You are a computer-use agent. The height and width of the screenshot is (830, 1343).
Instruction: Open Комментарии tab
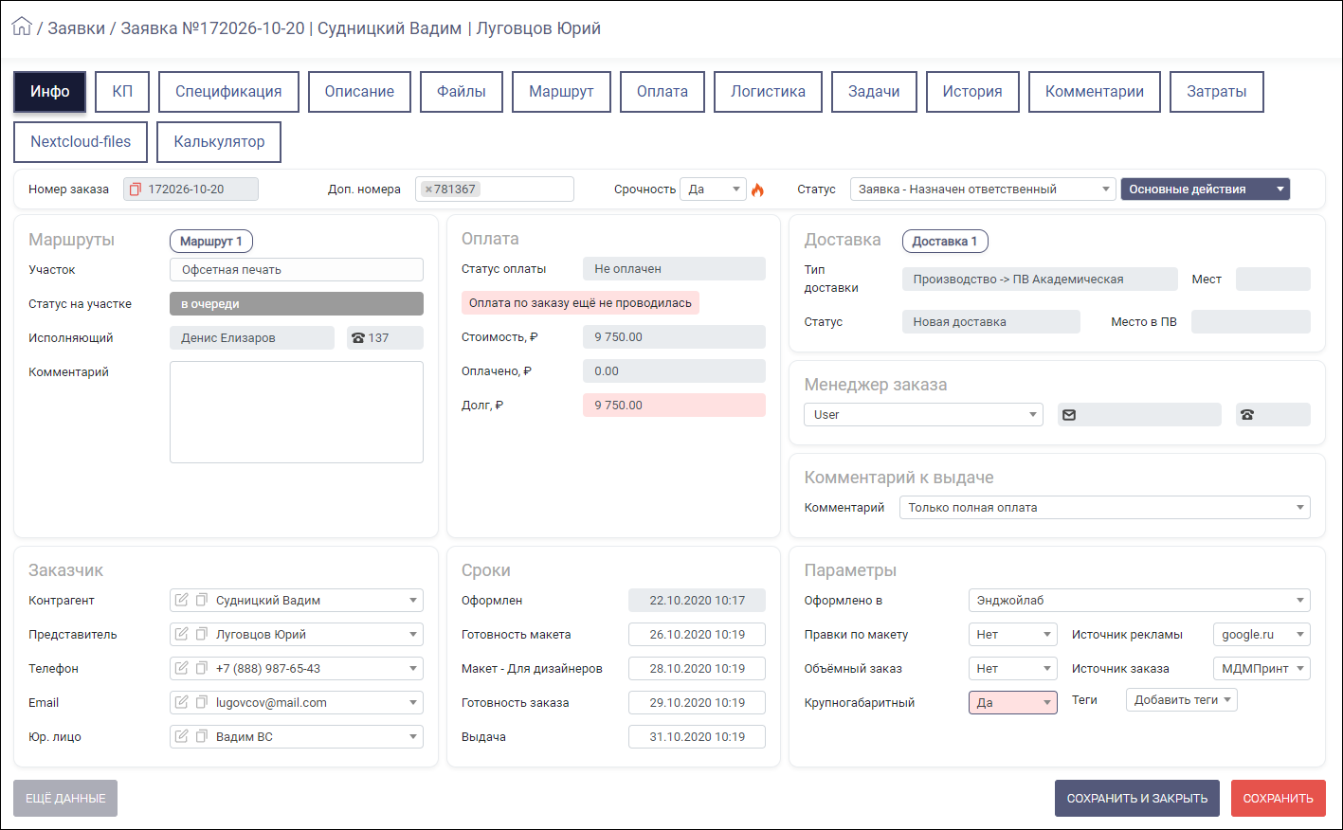[x=1095, y=92]
